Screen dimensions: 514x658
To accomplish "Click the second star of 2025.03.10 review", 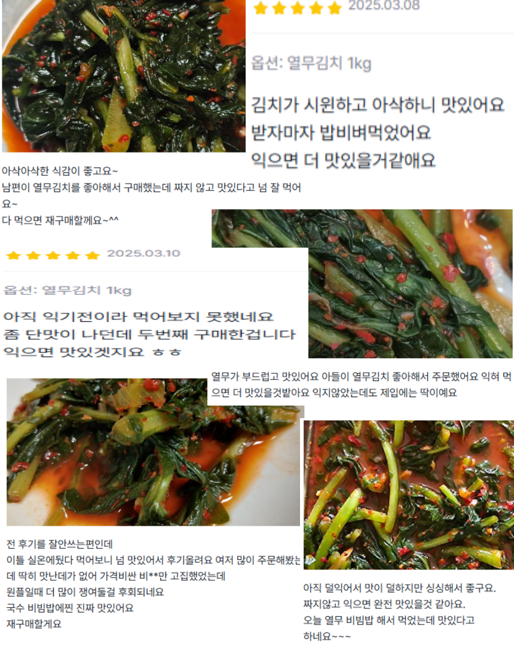I will click(33, 255).
